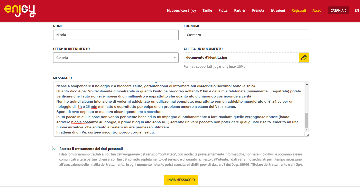Open the Prenota menu item
Image resolution: width=360 pixels, height=187 pixels.
[258, 11]
